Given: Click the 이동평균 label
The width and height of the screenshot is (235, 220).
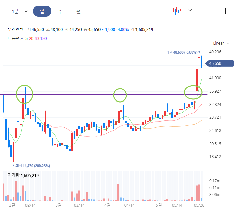Looking at the screenshot, I should (x=16, y=38).
